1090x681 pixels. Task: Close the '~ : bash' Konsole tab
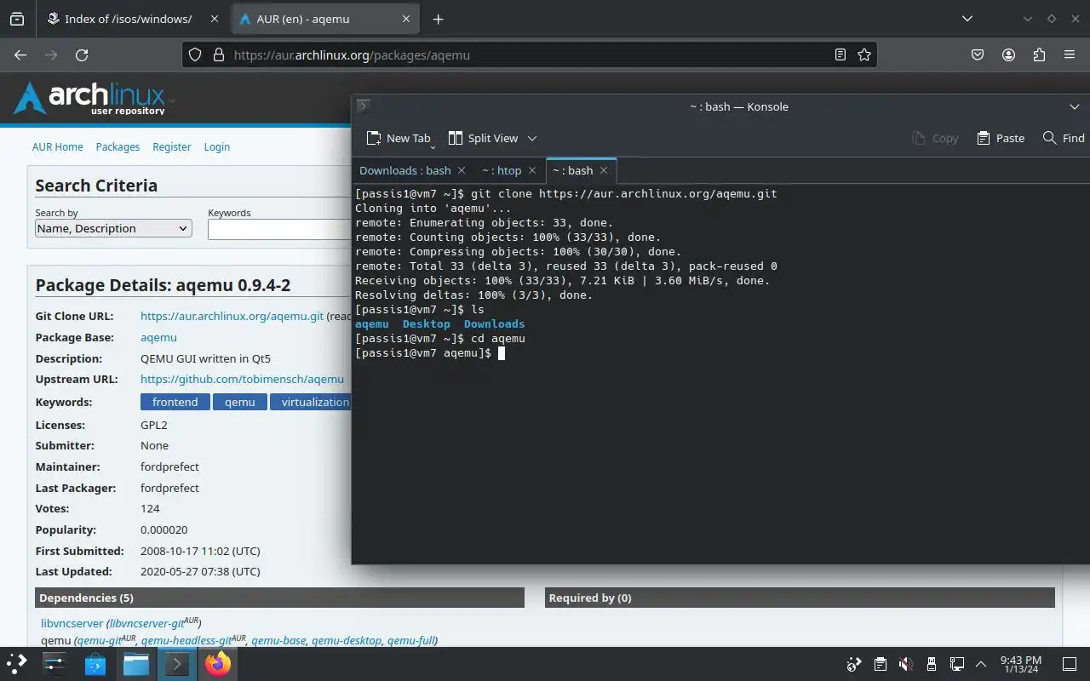point(604,170)
